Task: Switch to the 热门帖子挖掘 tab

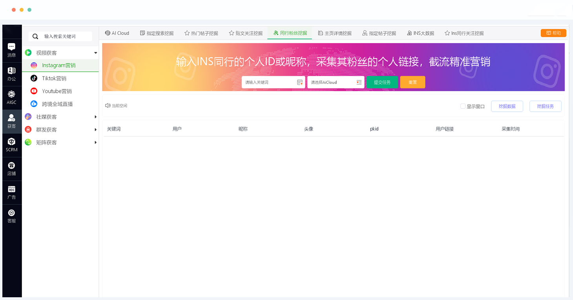Action: point(201,33)
